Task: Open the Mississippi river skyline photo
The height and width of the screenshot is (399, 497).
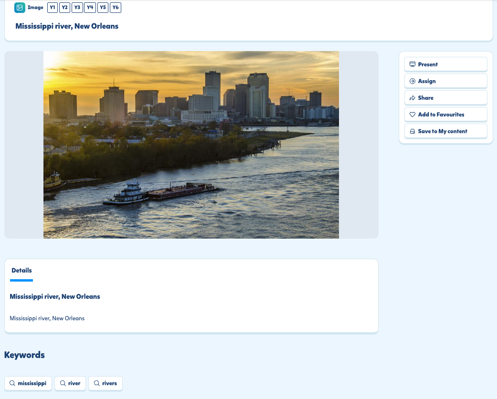Action: pyautogui.click(x=191, y=145)
